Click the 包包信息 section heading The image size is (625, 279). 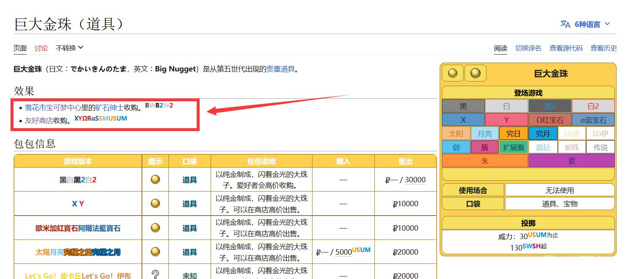pos(35,144)
